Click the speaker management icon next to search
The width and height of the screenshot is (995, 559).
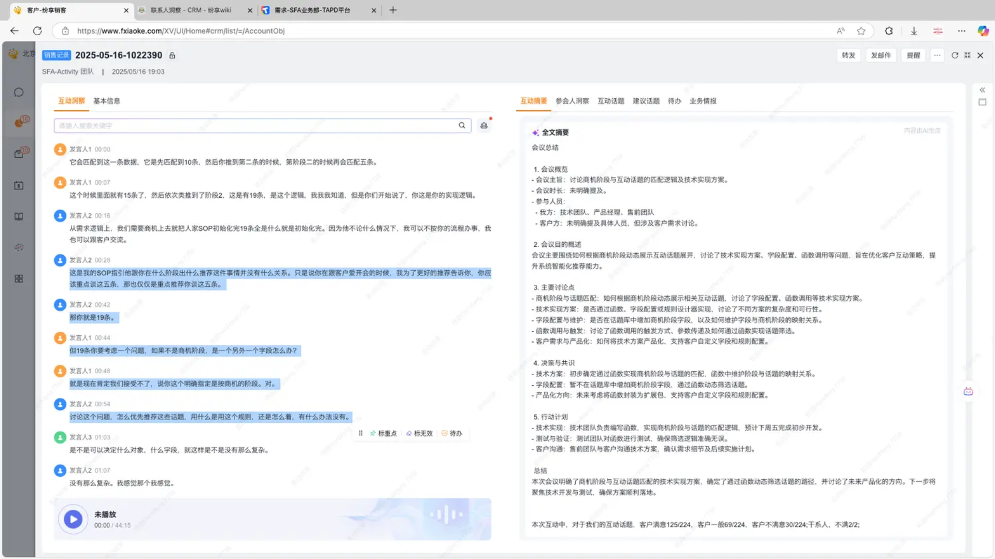484,125
